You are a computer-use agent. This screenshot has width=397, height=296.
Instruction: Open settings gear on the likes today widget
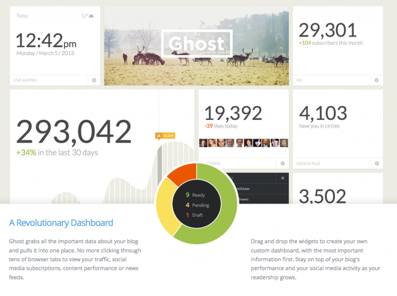[283, 164]
